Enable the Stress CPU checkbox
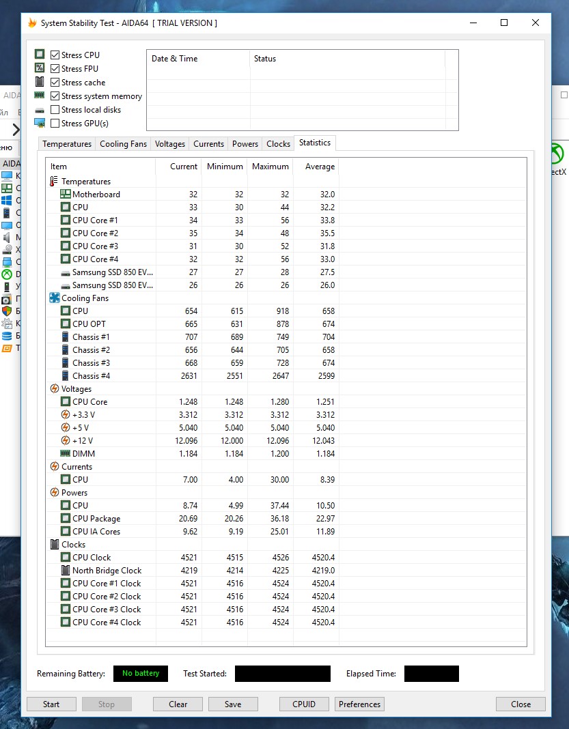This screenshot has height=729, width=569. (55, 55)
